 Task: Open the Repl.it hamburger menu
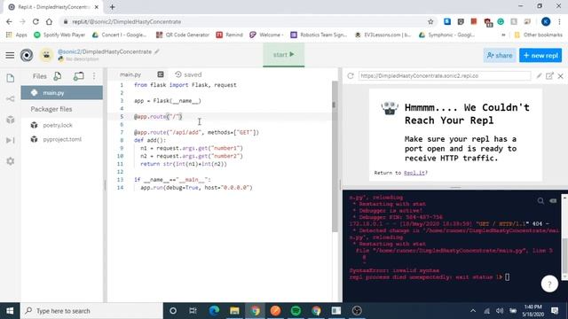click(10, 55)
